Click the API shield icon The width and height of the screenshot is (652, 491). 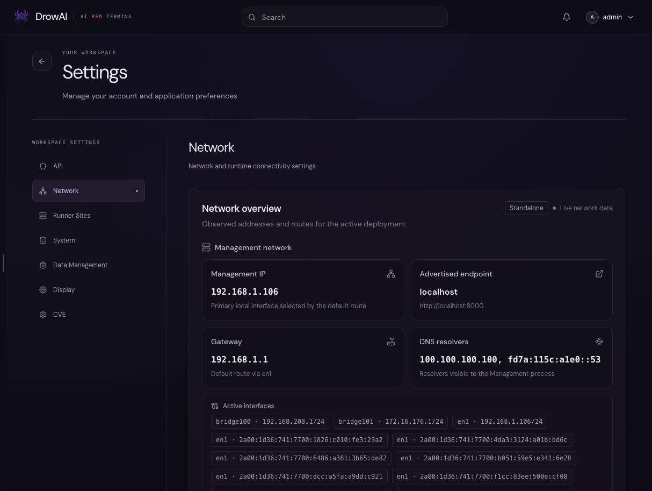click(x=43, y=166)
